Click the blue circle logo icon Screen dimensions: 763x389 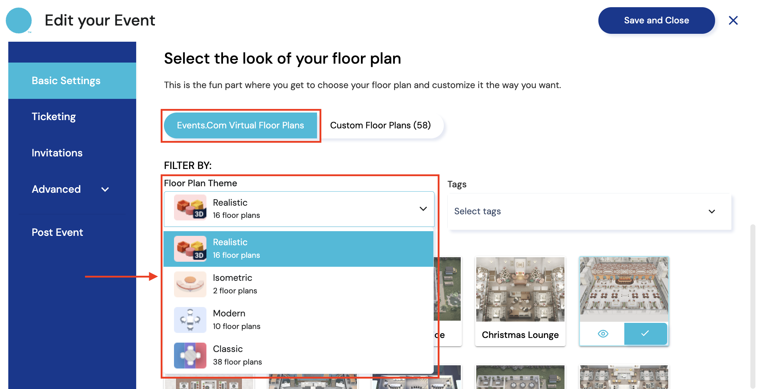[x=19, y=20]
